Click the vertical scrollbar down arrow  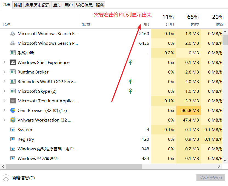(x=225, y=160)
